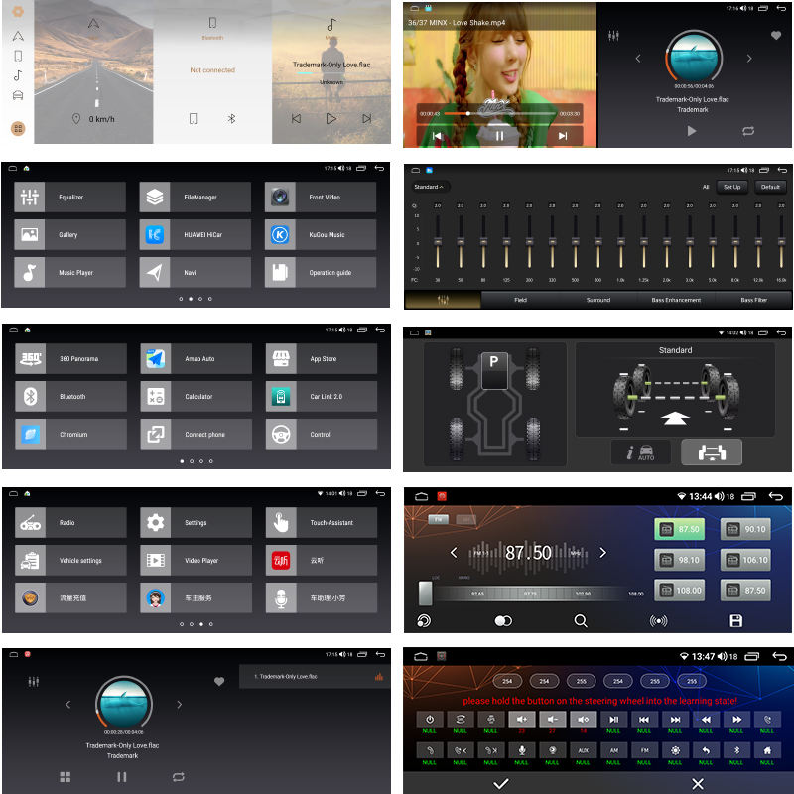Image resolution: width=794 pixels, height=794 pixels.
Task: Tune radio to next frequency with right chevron
Action: [602, 553]
